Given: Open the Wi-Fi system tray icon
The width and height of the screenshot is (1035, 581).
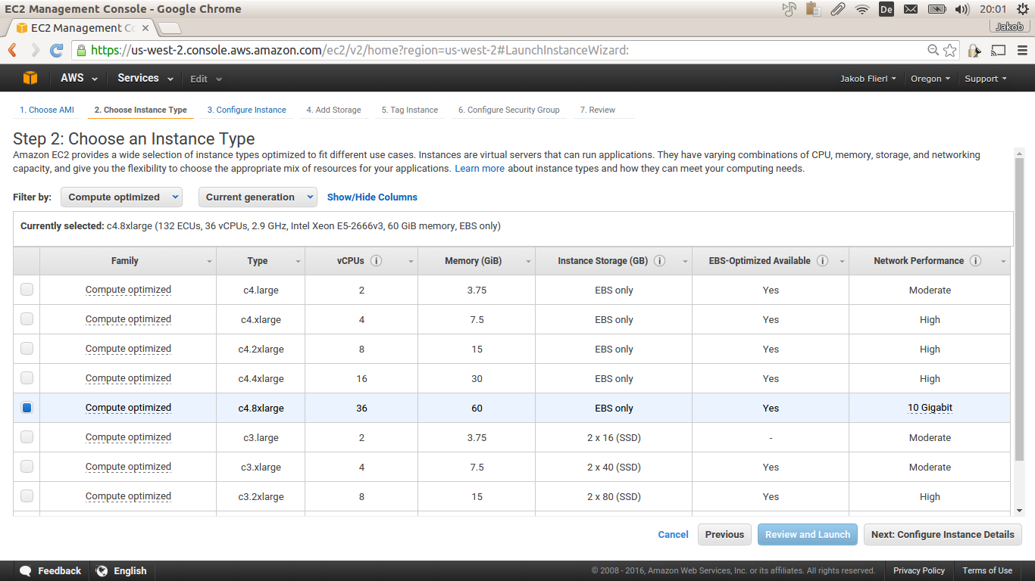Looking at the screenshot, I should [x=862, y=9].
